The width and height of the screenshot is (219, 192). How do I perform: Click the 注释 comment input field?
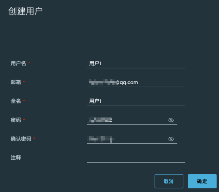[x=136, y=158]
